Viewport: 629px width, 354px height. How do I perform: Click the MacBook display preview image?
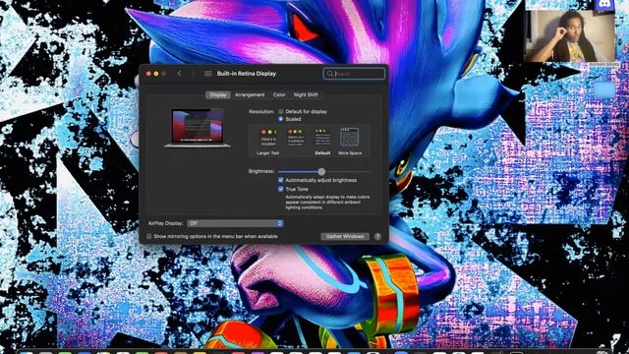pos(198,129)
